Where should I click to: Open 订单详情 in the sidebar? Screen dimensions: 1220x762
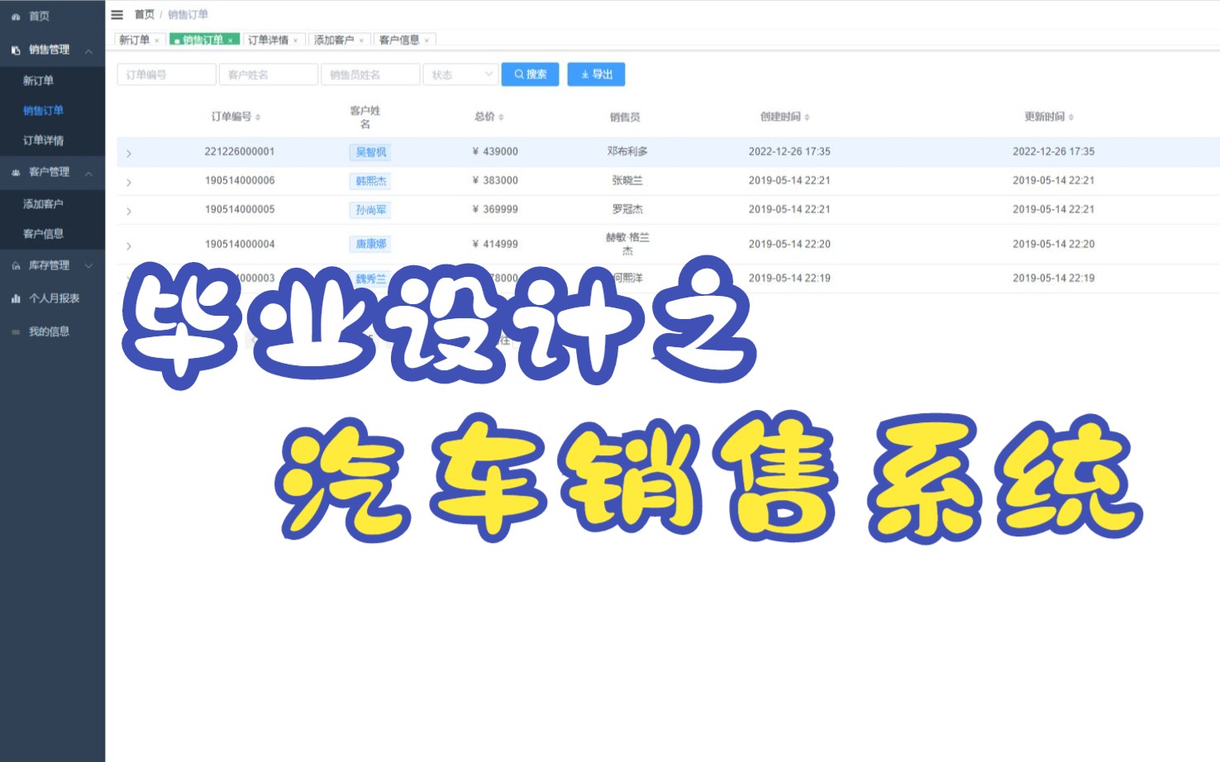coord(43,140)
